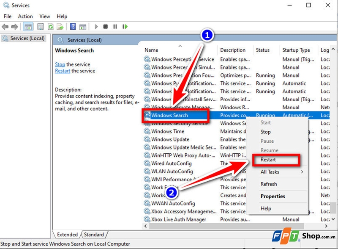This screenshot has height=249, width=338.
Task: Refresh the service list using toolbar icon
Action: 50,26
